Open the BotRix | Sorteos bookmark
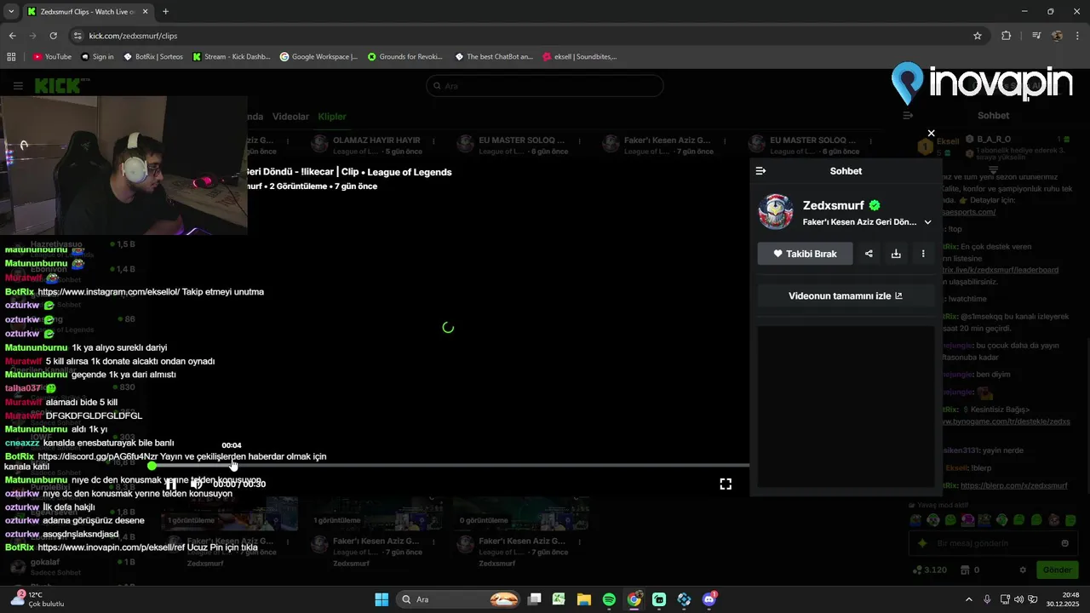 coord(153,57)
